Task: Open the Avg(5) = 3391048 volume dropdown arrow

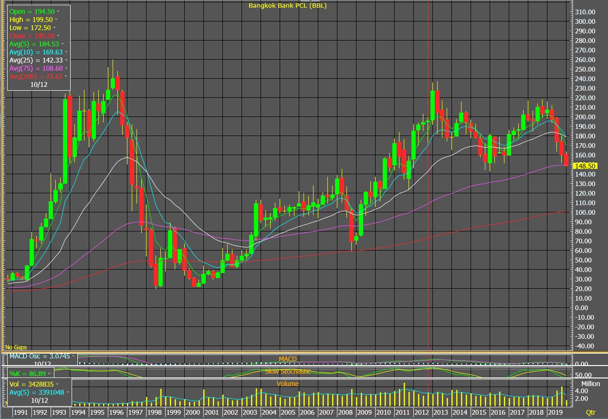Action: point(69,392)
